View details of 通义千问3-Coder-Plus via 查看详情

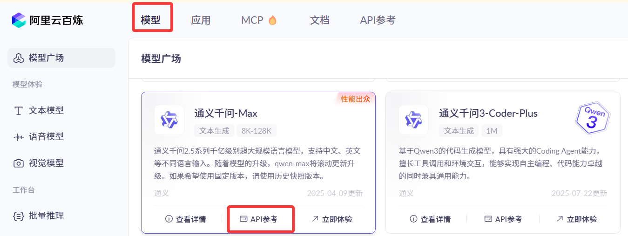click(430, 219)
